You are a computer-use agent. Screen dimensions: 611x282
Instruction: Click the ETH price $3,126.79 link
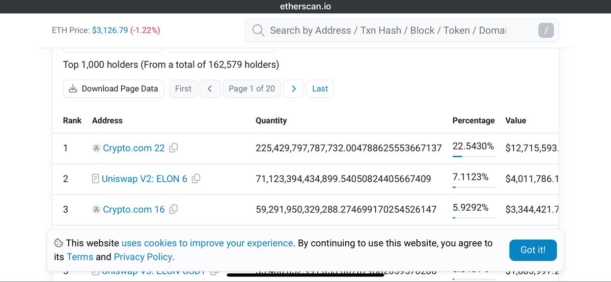pos(110,31)
